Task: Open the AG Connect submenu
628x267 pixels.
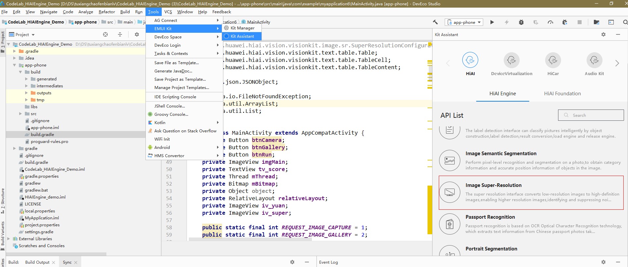Action: (x=184, y=21)
